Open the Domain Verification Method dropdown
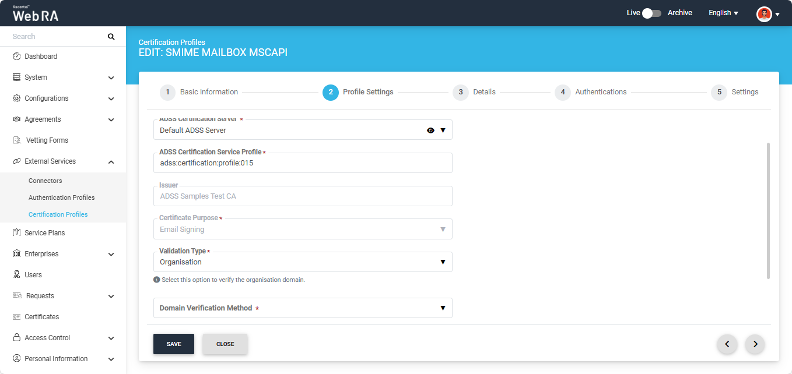 (x=302, y=308)
